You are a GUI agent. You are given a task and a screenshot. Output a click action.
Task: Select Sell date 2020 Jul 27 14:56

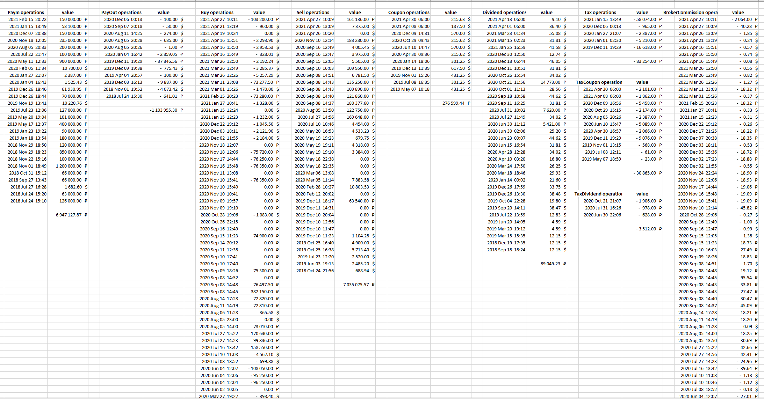point(313,117)
